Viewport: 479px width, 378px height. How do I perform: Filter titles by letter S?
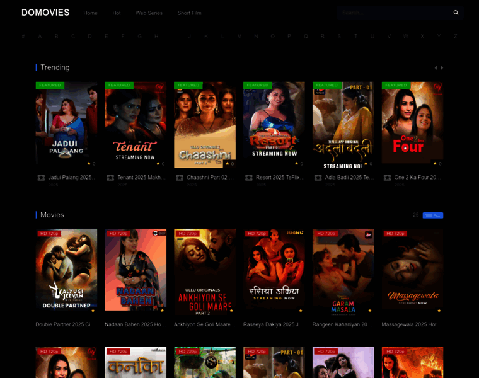tap(339, 37)
